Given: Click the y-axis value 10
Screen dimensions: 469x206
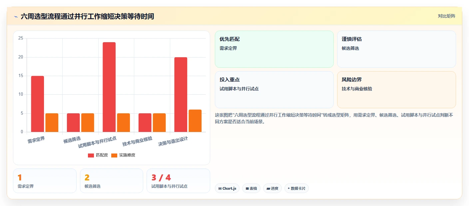Looking at the screenshot, I should click(21, 94).
